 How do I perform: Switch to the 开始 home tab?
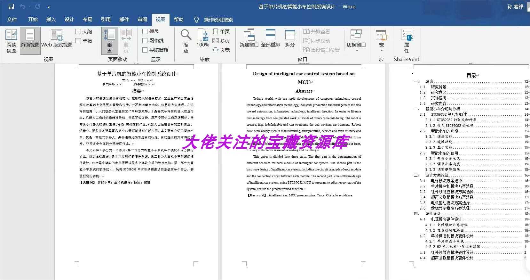pos(33,20)
